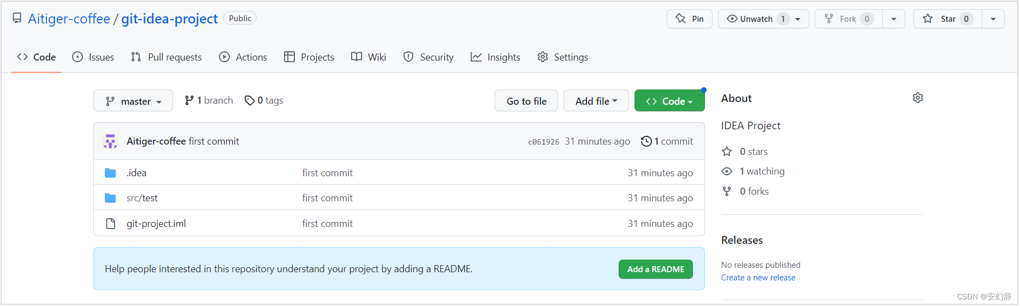This screenshot has height=306, width=1020.
Task: Click the branch icon beside 1 branch
Action: tap(189, 100)
